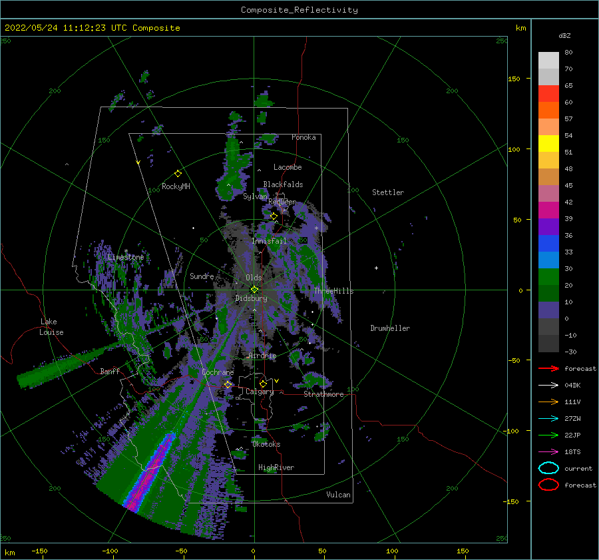Click the Cochrane label
The image size is (599, 560).
218,372
